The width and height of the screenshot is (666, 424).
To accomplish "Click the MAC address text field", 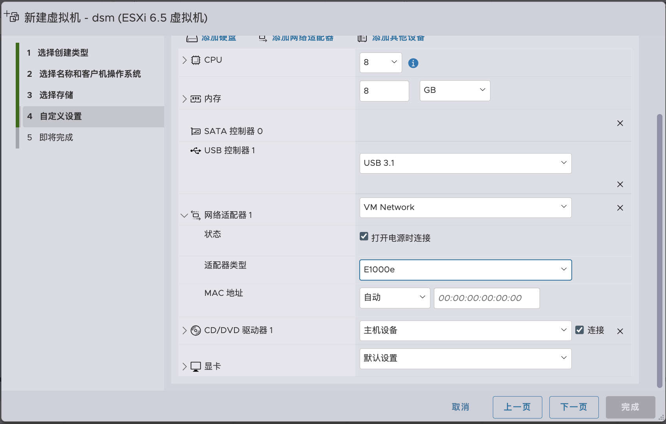I will (x=487, y=298).
